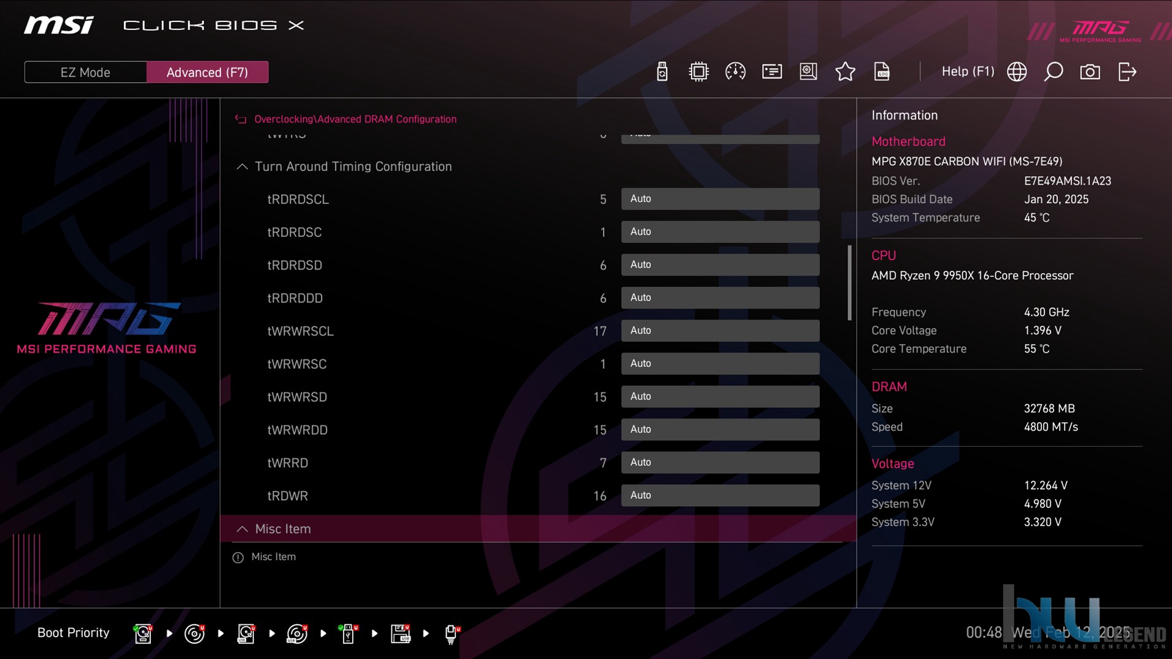Open the overclocking gauge icon

735,72
